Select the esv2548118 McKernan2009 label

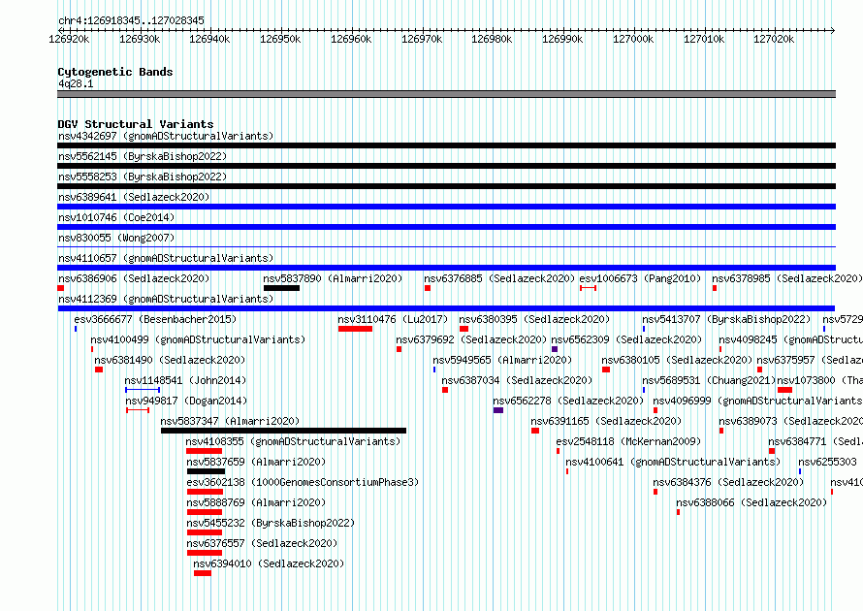click(x=628, y=441)
